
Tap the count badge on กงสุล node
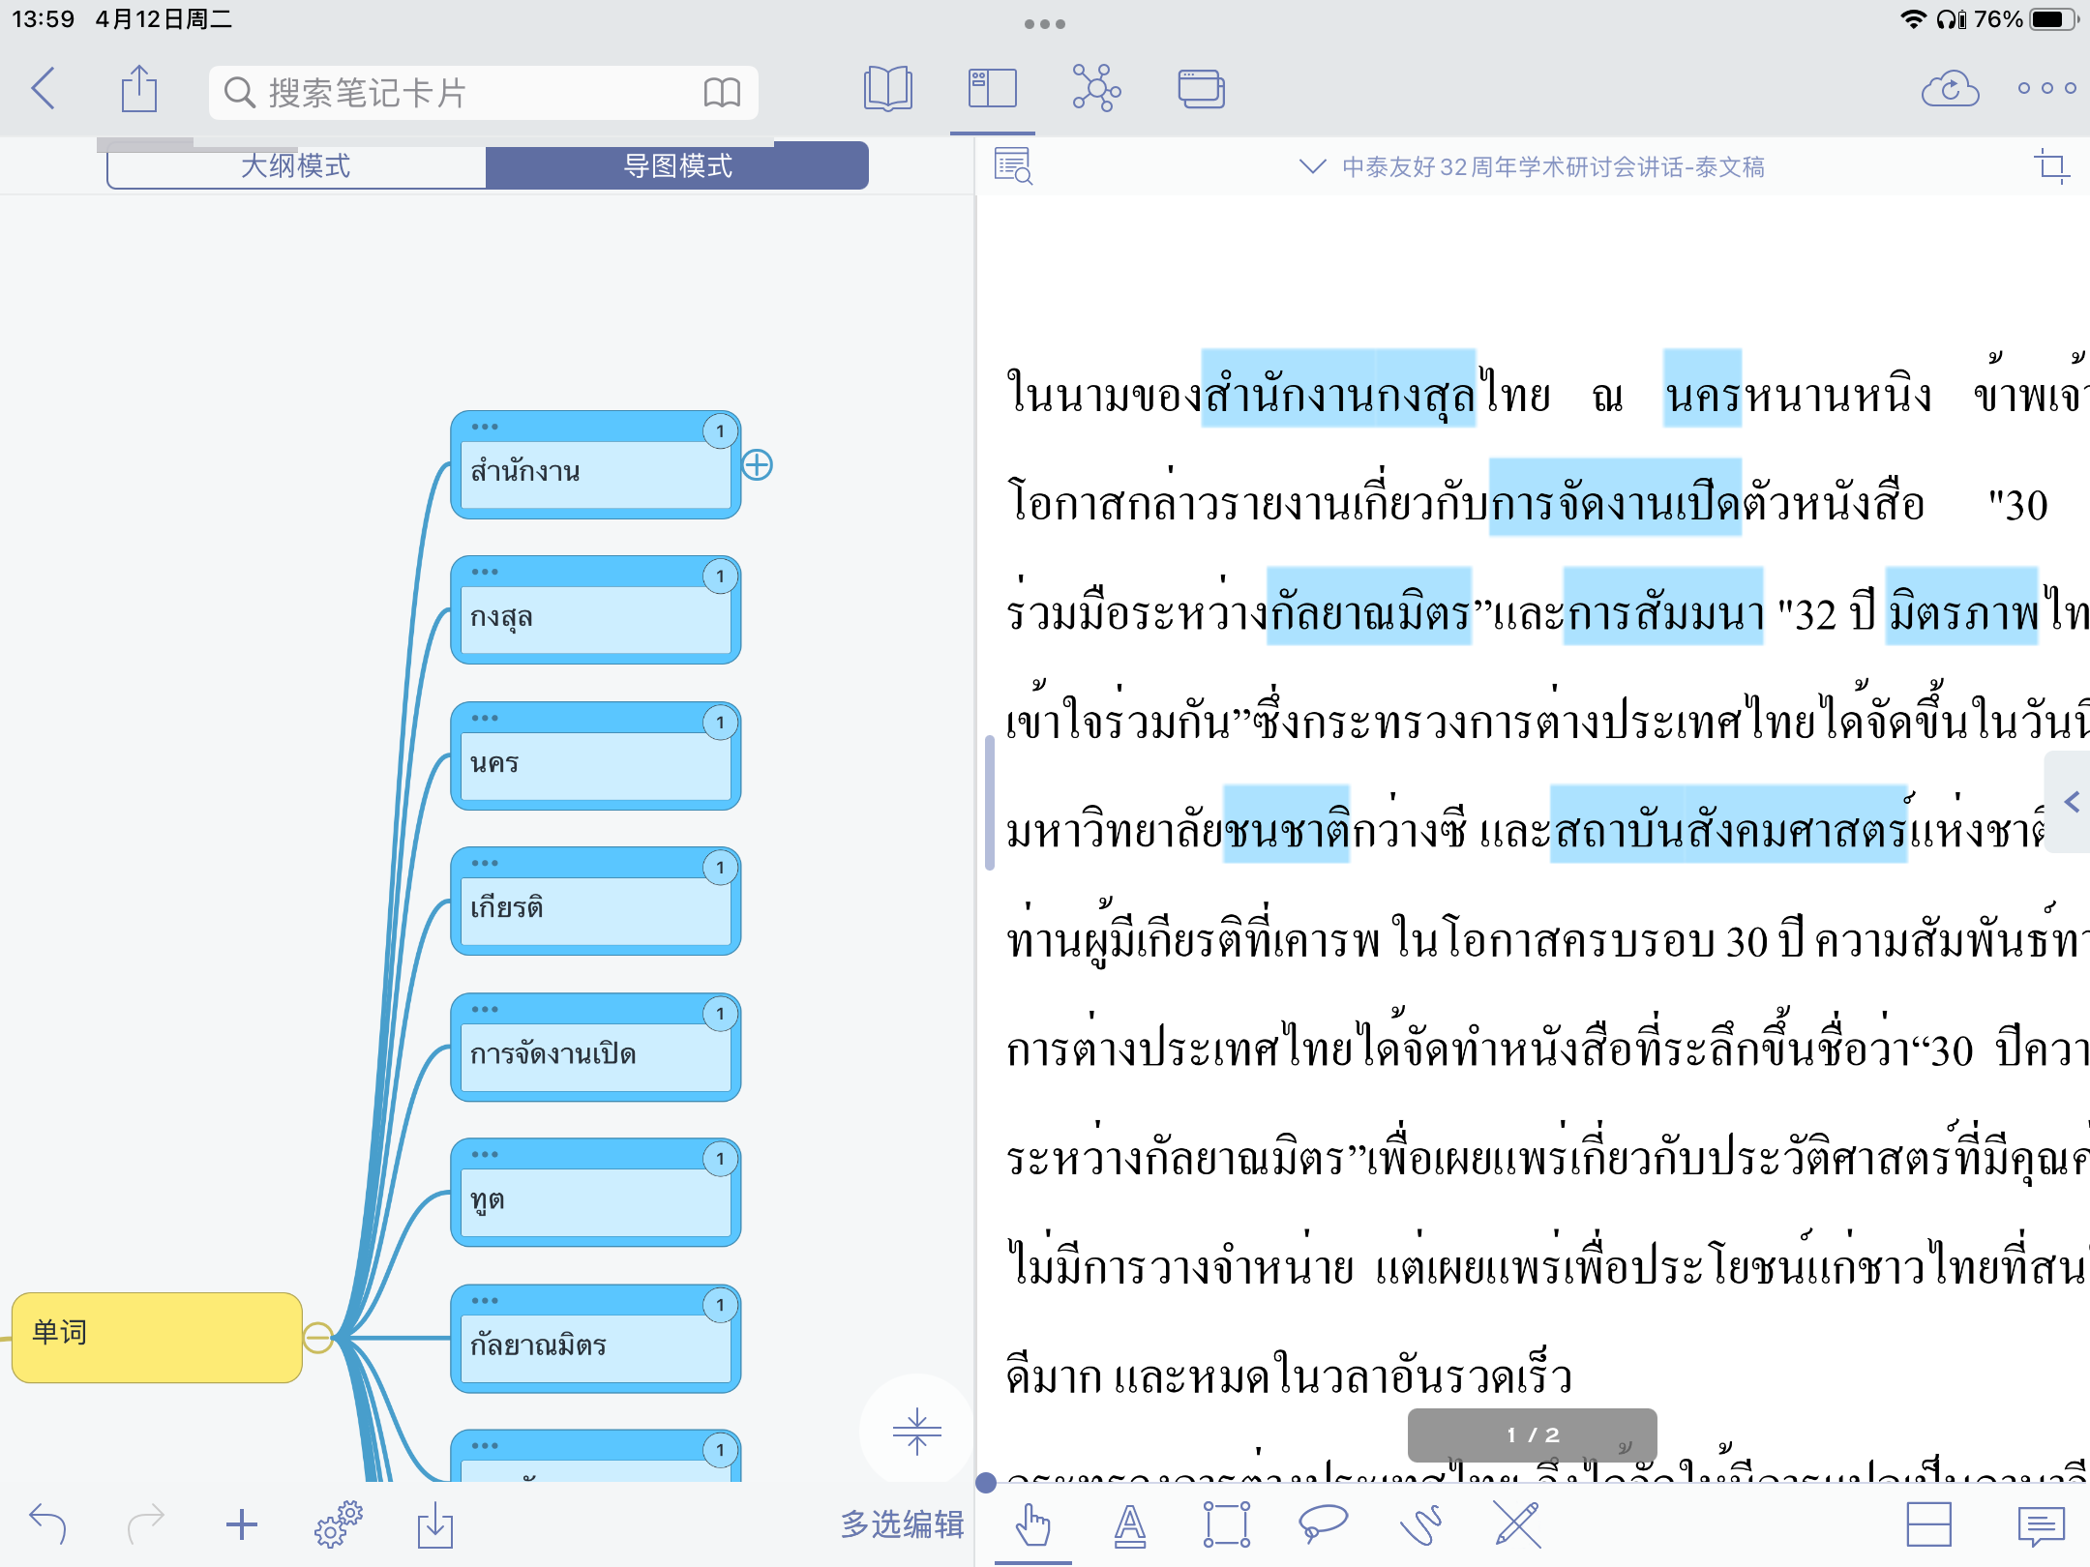pos(720,577)
